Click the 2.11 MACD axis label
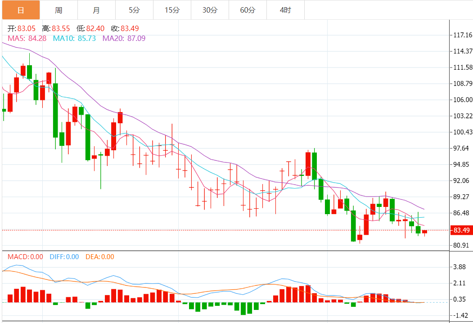 [x=459, y=283]
